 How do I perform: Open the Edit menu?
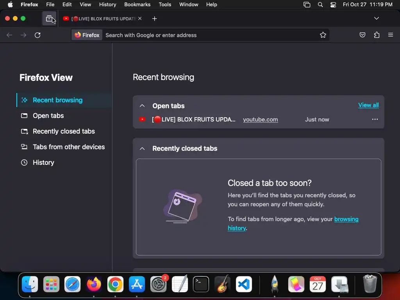coord(67,5)
